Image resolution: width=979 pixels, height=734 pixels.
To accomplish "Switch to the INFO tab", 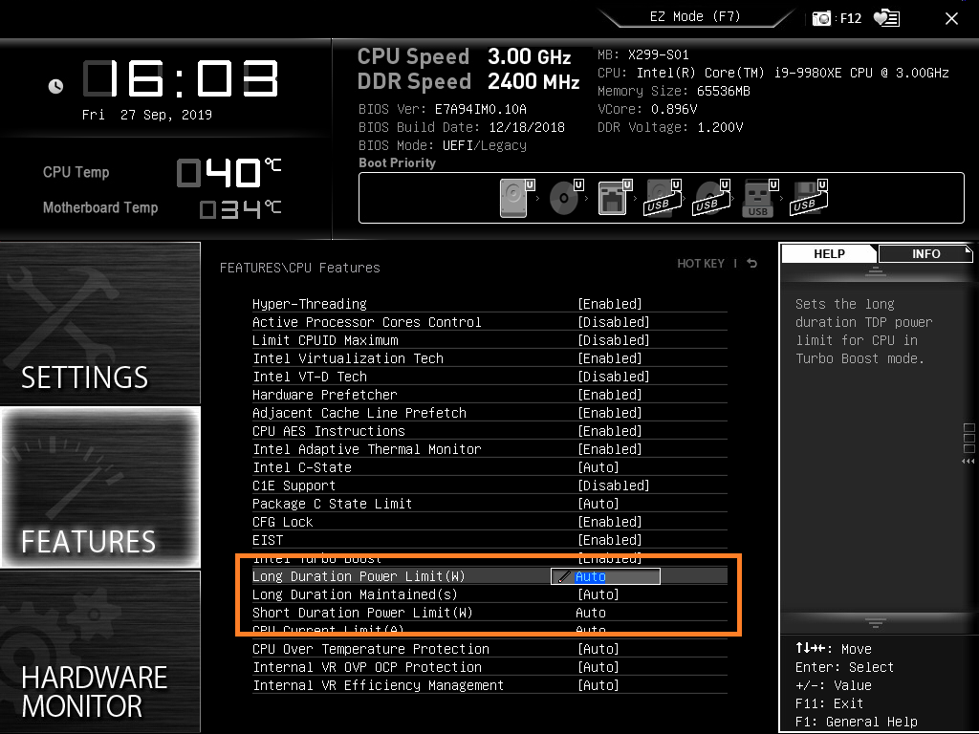I will click(x=925, y=254).
